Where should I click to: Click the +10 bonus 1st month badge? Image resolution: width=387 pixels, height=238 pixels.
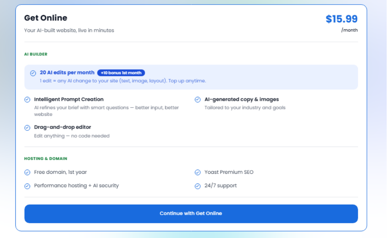click(x=121, y=73)
